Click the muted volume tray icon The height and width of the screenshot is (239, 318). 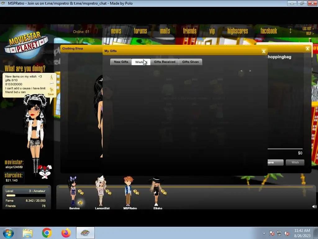coord(287,233)
